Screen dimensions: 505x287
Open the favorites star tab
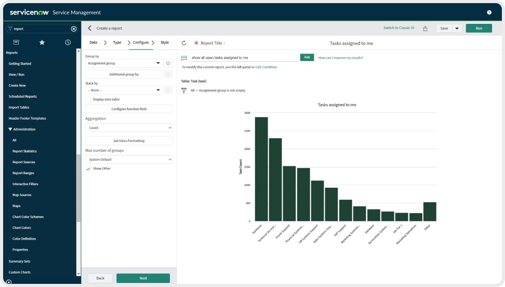(42, 42)
